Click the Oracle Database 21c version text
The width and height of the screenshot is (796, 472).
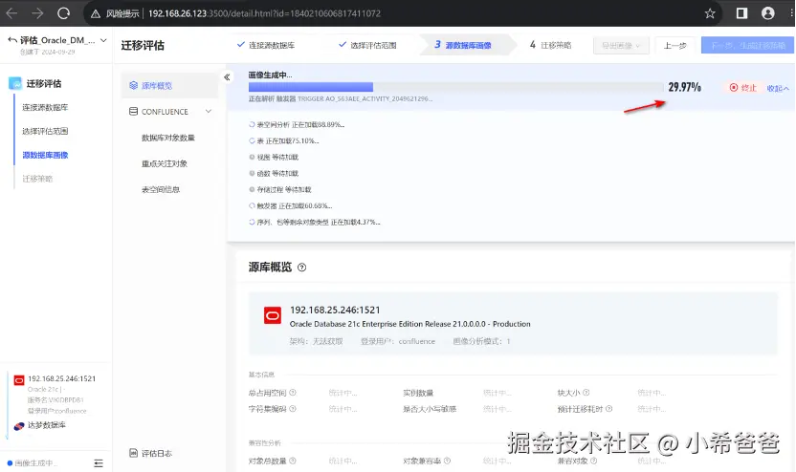pos(409,324)
